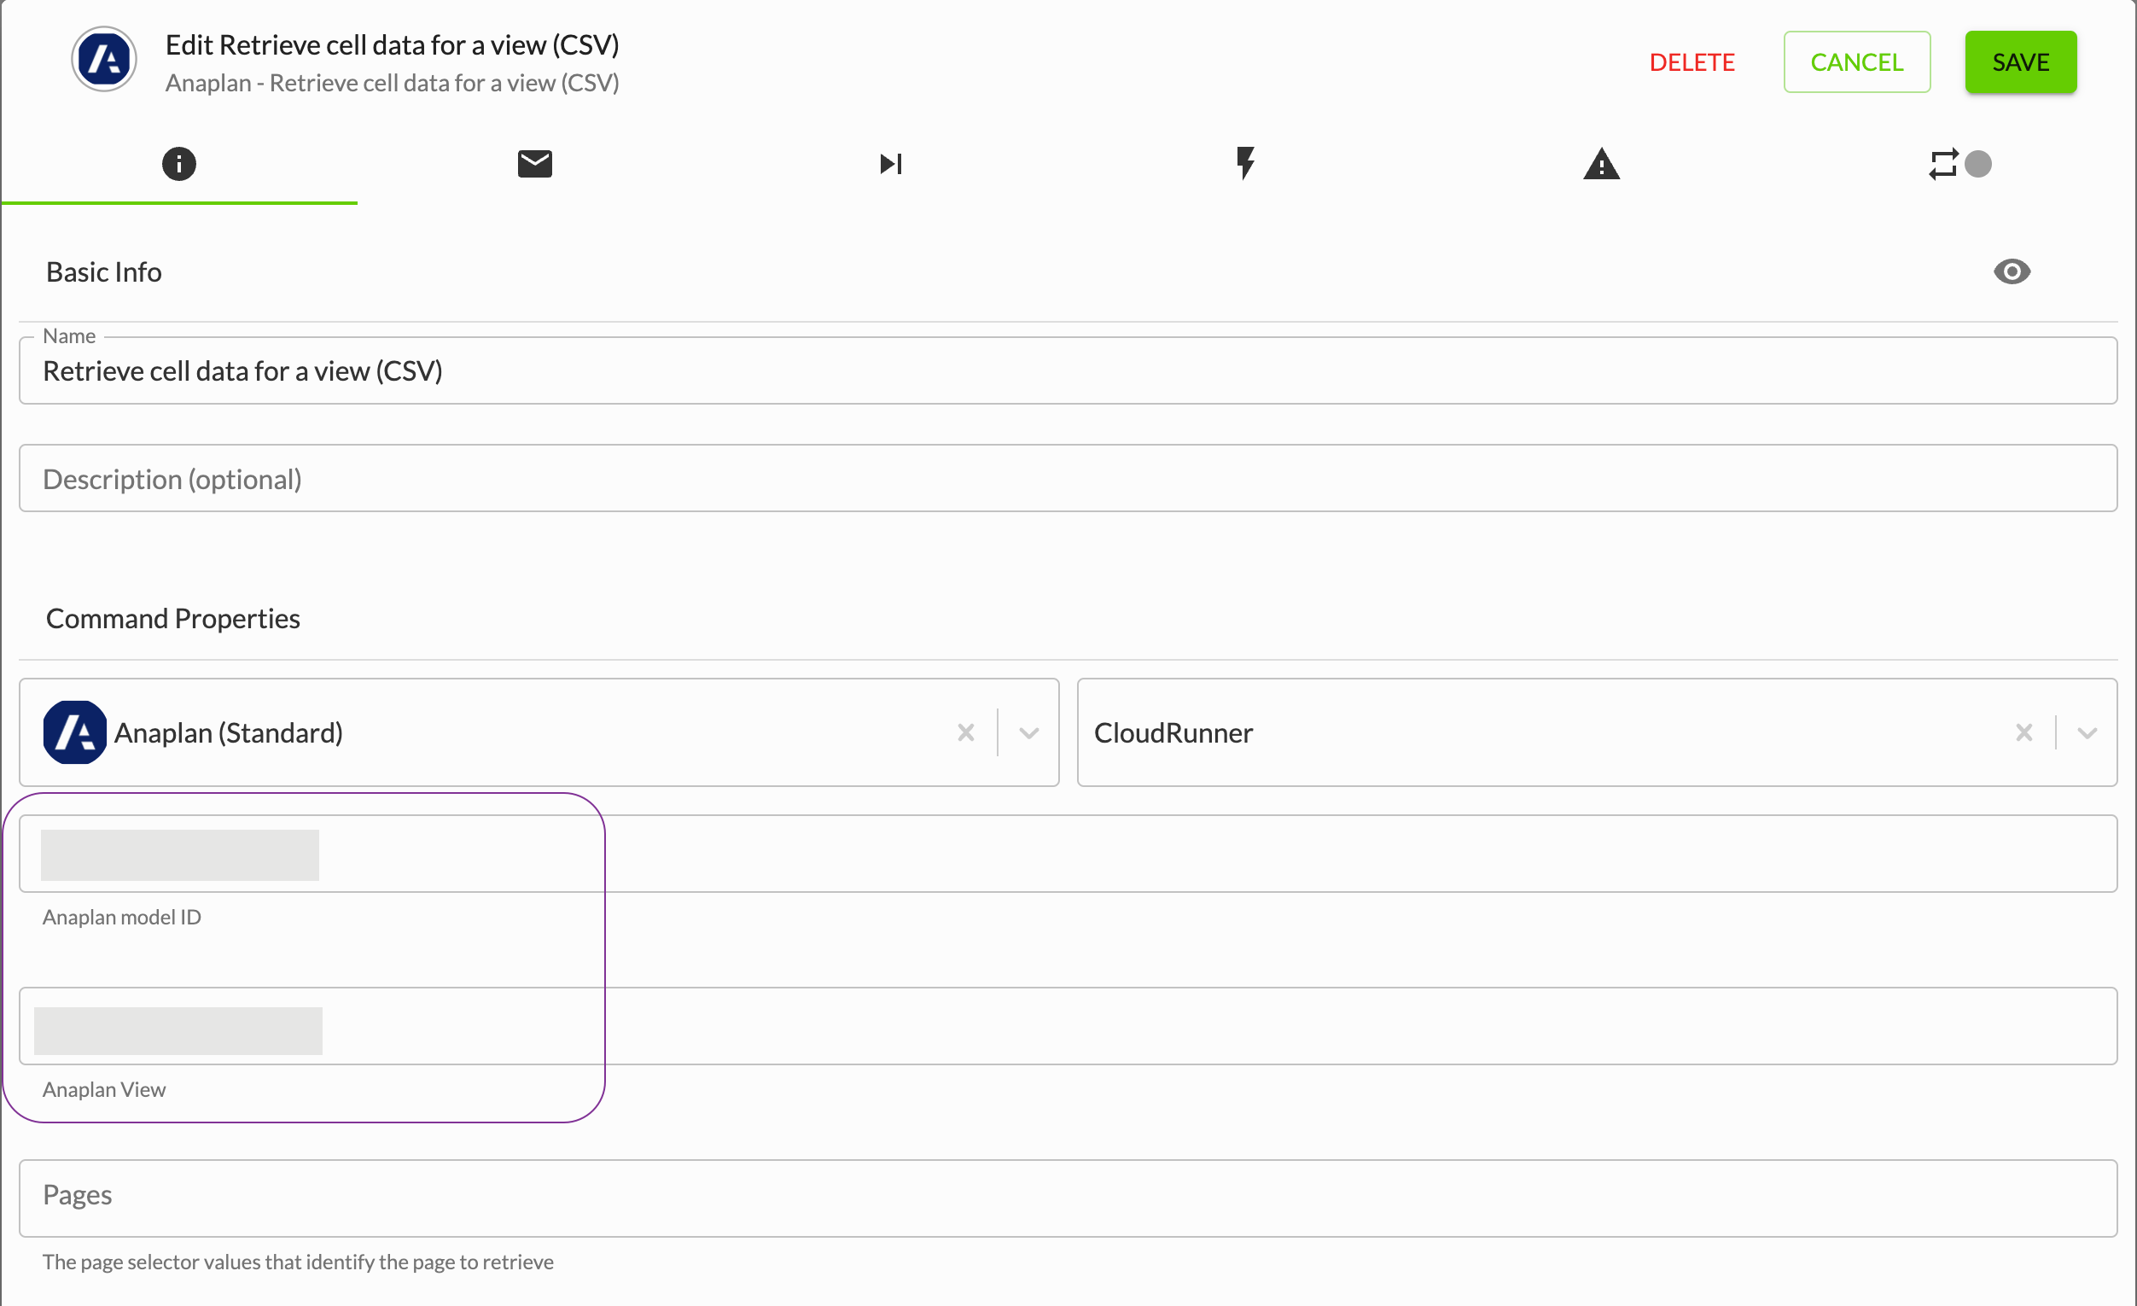
Task: Toggle visibility with the eye icon near Basic Info
Action: click(2012, 271)
